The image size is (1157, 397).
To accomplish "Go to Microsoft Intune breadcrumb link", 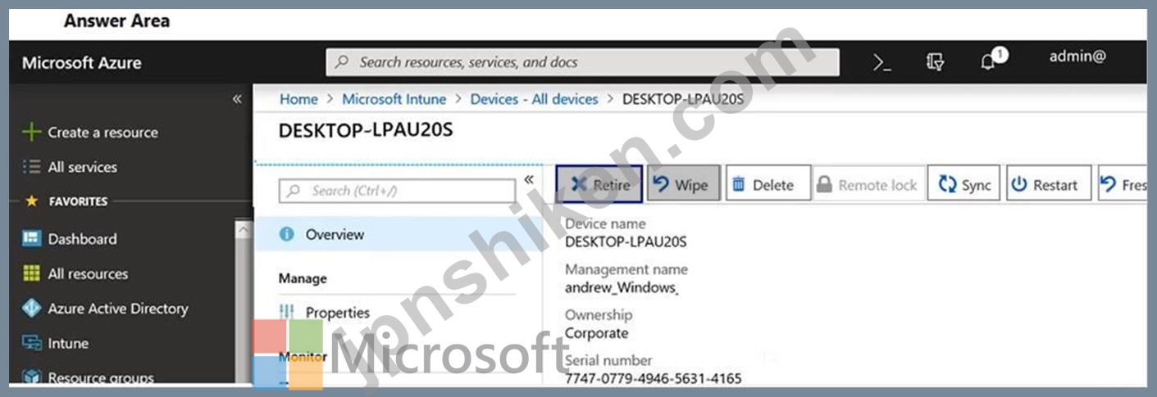I will point(394,99).
